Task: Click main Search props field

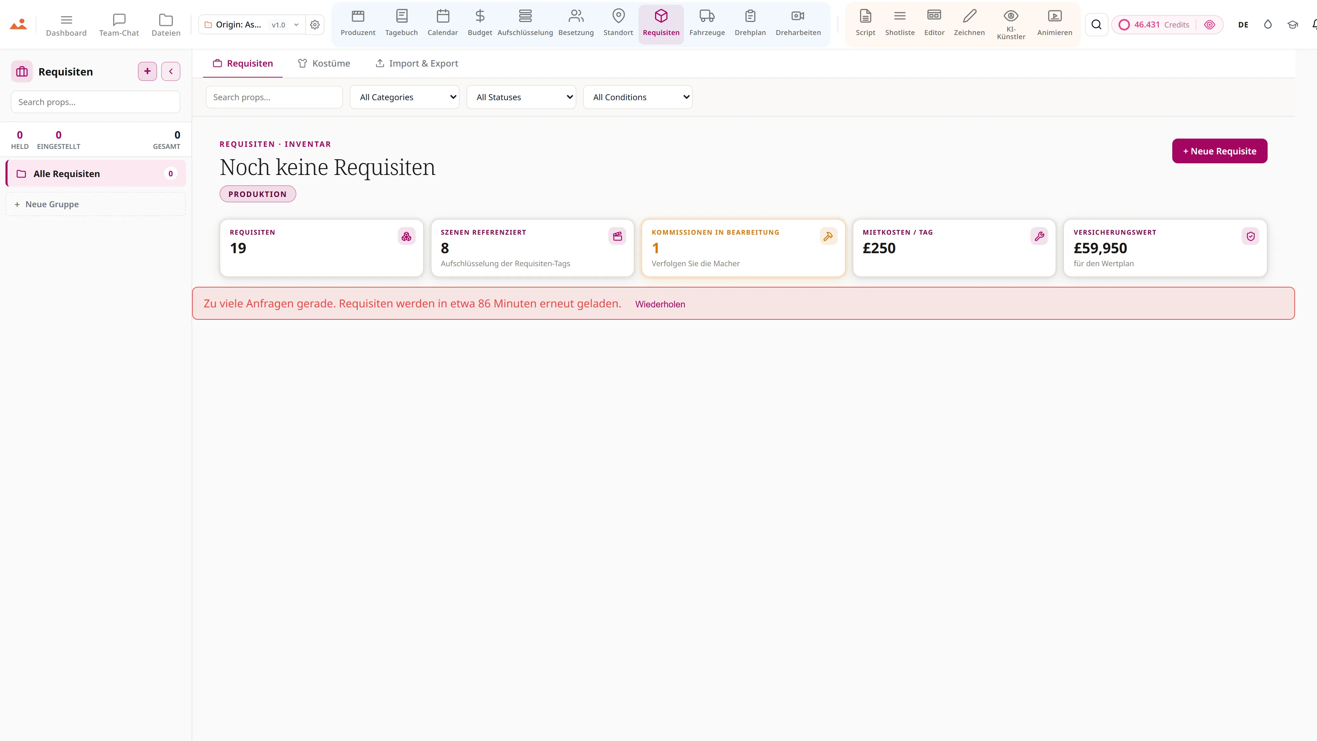Action: point(274,97)
